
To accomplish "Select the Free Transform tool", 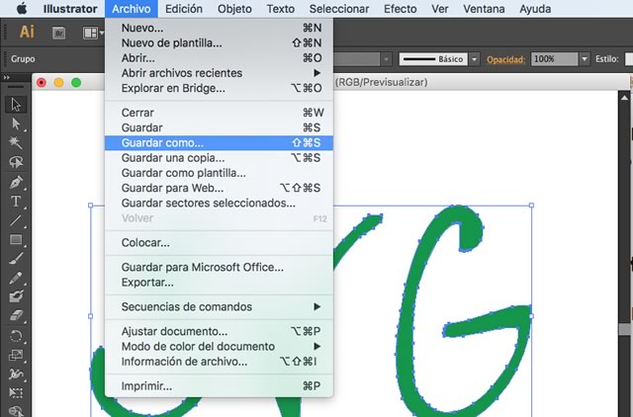I will point(16,392).
